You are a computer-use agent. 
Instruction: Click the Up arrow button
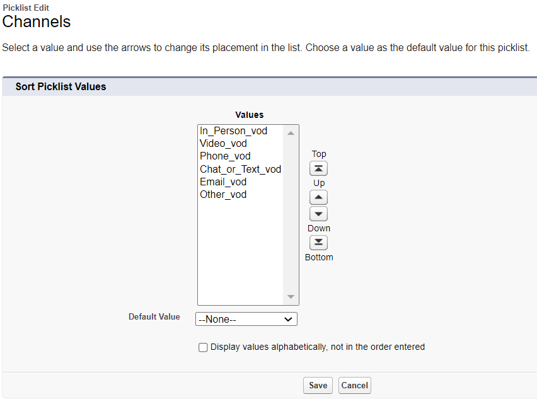click(319, 197)
